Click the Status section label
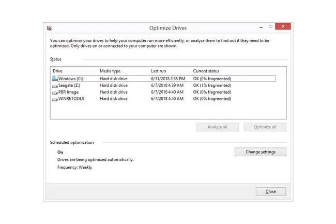The image size is (336, 224). (x=55, y=59)
